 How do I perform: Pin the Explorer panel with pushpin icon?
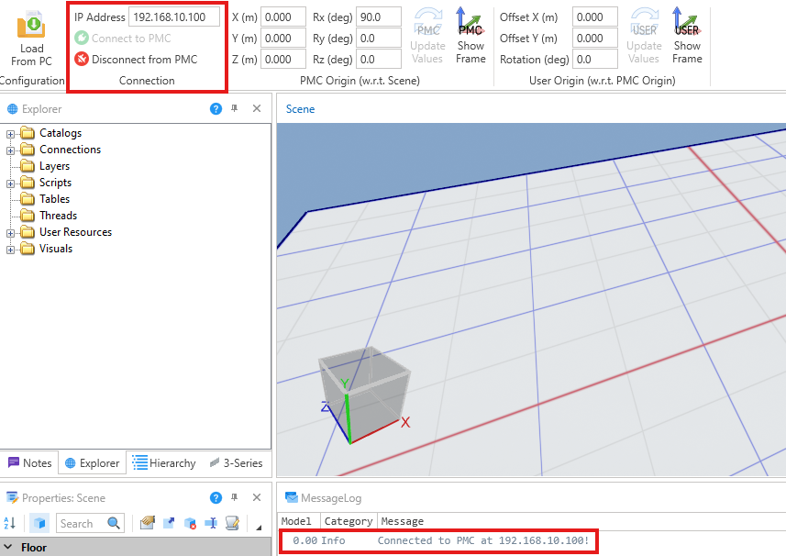[235, 109]
